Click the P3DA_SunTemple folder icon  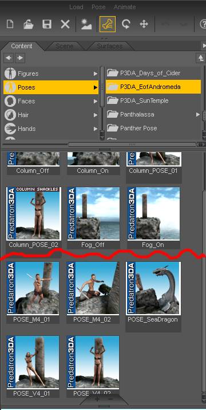tap(113, 100)
